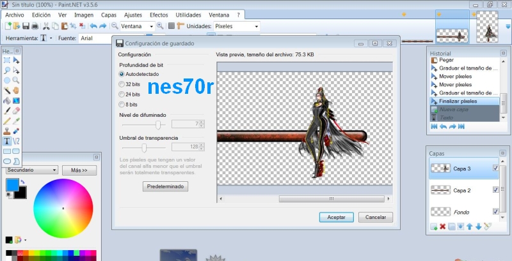Image resolution: width=512 pixels, height=261 pixels.
Task: Open the Herramienta tool chooser dropdown arrow
Action: pos(51,38)
